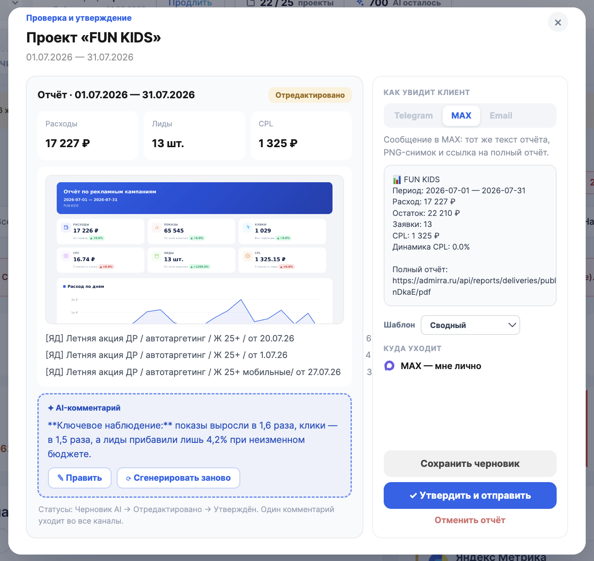
Task: Click the Лиды 13 шт. card
Action: (x=195, y=136)
